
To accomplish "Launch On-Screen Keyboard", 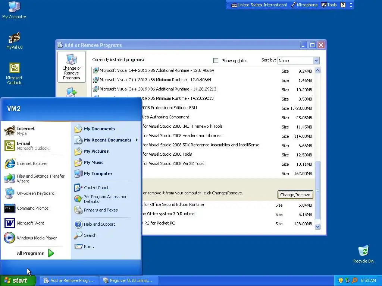I will point(35,193).
